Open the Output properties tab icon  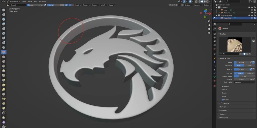click(x=215, y=38)
